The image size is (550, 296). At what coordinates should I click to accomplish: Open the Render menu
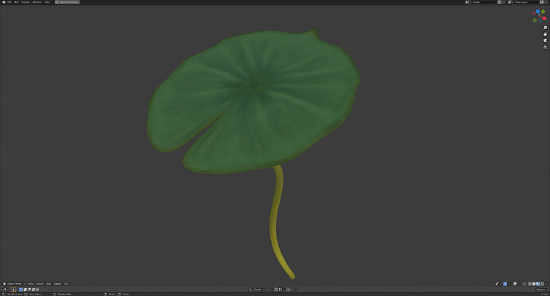pos(26,2)
